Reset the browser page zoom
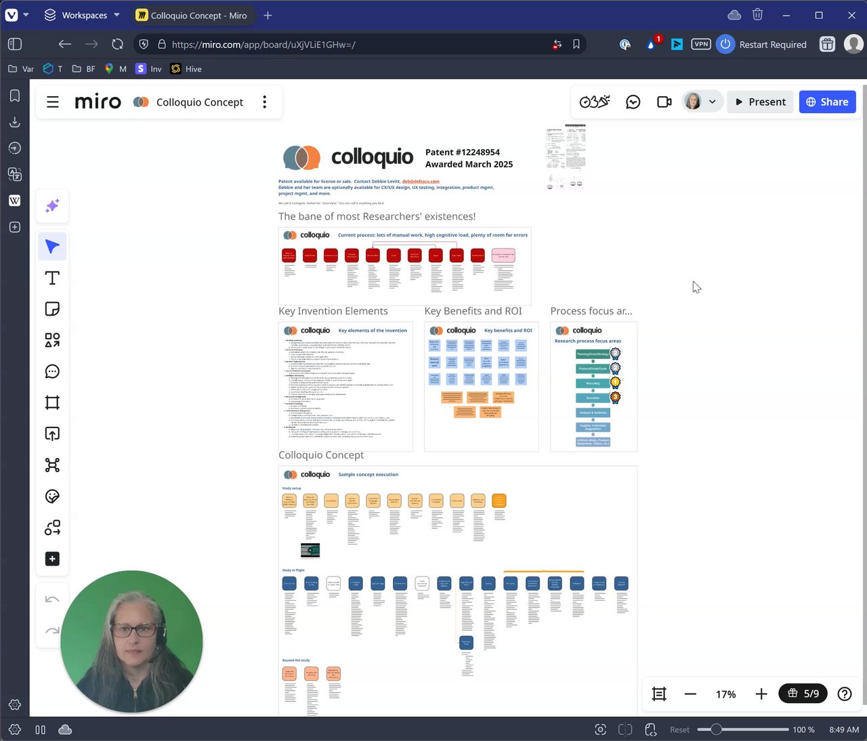 click(x=679, y=729)
